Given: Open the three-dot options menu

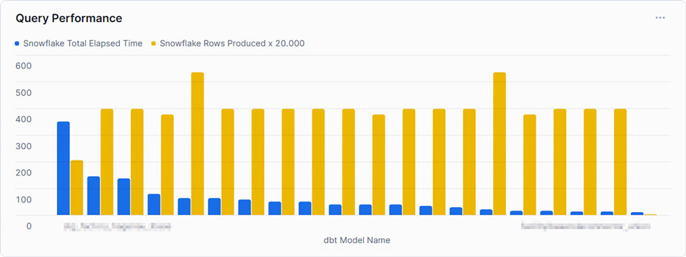Looking at the screenshot, I should click(x=660, y=18).
